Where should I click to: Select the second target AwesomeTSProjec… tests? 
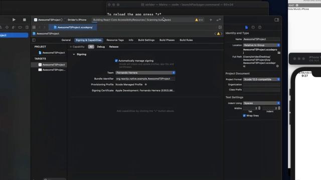point(52,70)
